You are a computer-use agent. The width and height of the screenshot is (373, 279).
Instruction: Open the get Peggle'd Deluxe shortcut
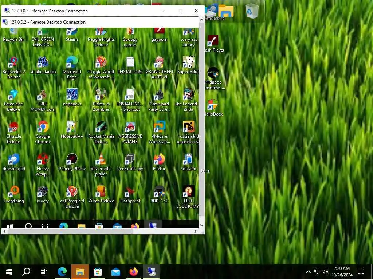72,197
